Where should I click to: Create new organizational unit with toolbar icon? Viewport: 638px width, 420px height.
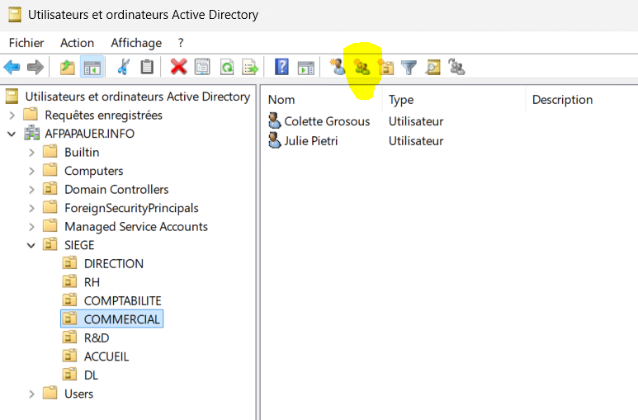click(385, 68)
